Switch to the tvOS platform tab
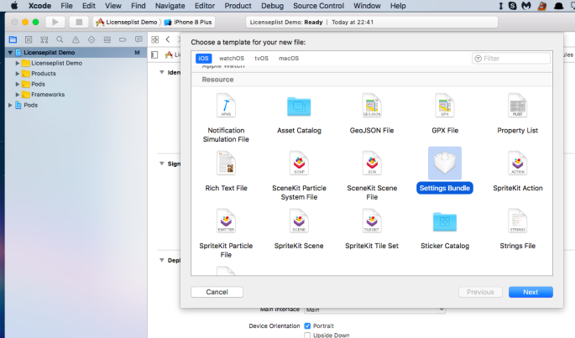The width and height of the screenshot is (575, 338). [261, 58]
